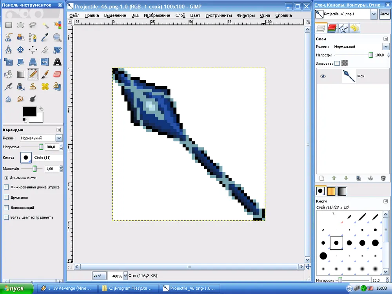Image resolution: width=392 pixels, height=294 pixels.
Task: Pick the Bucket Fill tool
Action: pyautogui.click(x=8, y=74)
